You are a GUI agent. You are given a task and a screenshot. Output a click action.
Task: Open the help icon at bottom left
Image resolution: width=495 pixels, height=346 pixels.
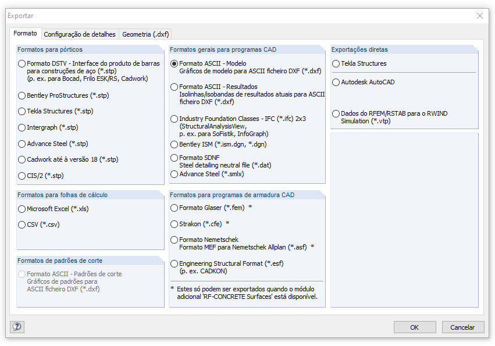(17, 327)
